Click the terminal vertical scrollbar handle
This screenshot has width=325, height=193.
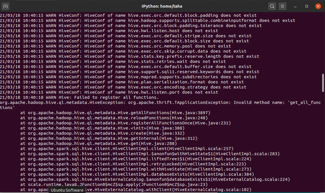coord(323,83)
